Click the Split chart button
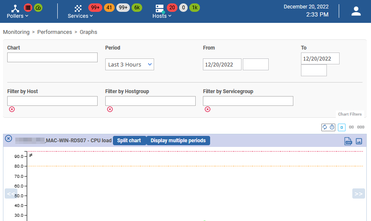Image resolution: width=371 pixels, height=221 pixels. coord(129,141)
